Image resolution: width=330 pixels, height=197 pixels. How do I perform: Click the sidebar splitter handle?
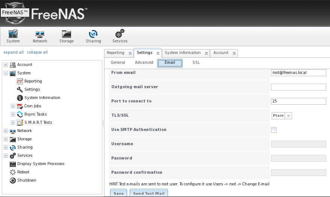103,124
